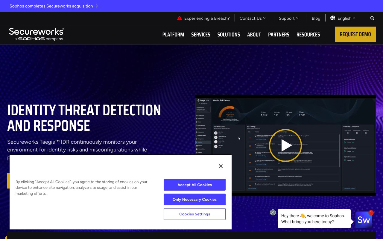Close the cookie consent dialog

[x=221, y=166]
